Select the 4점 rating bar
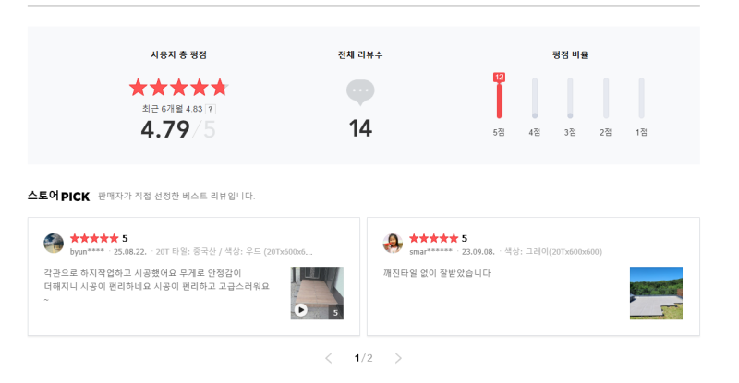 pyautogui.click(x=535, y=98)
